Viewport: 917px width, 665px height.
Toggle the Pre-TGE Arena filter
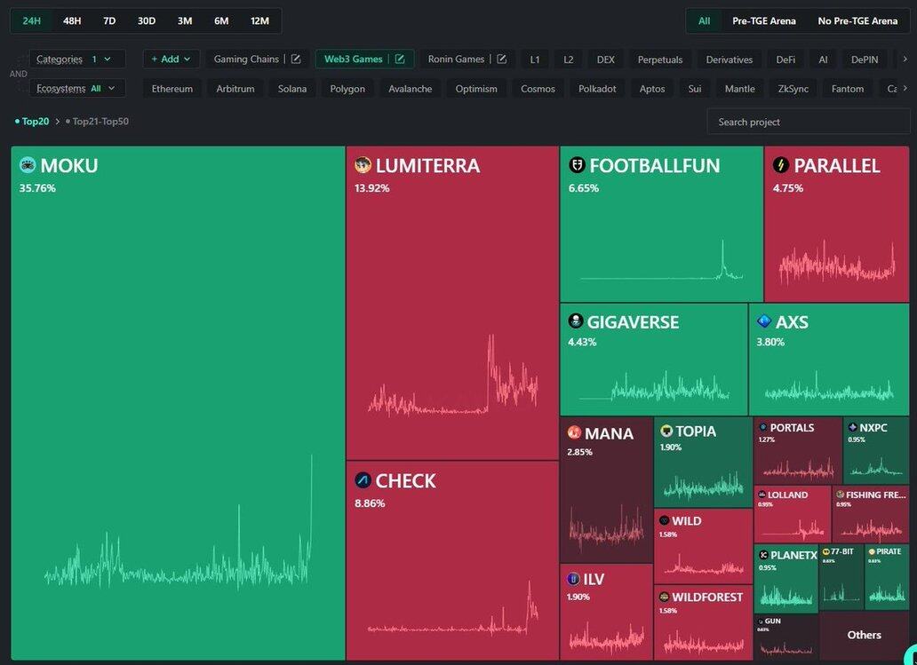(x=763, y=20)
